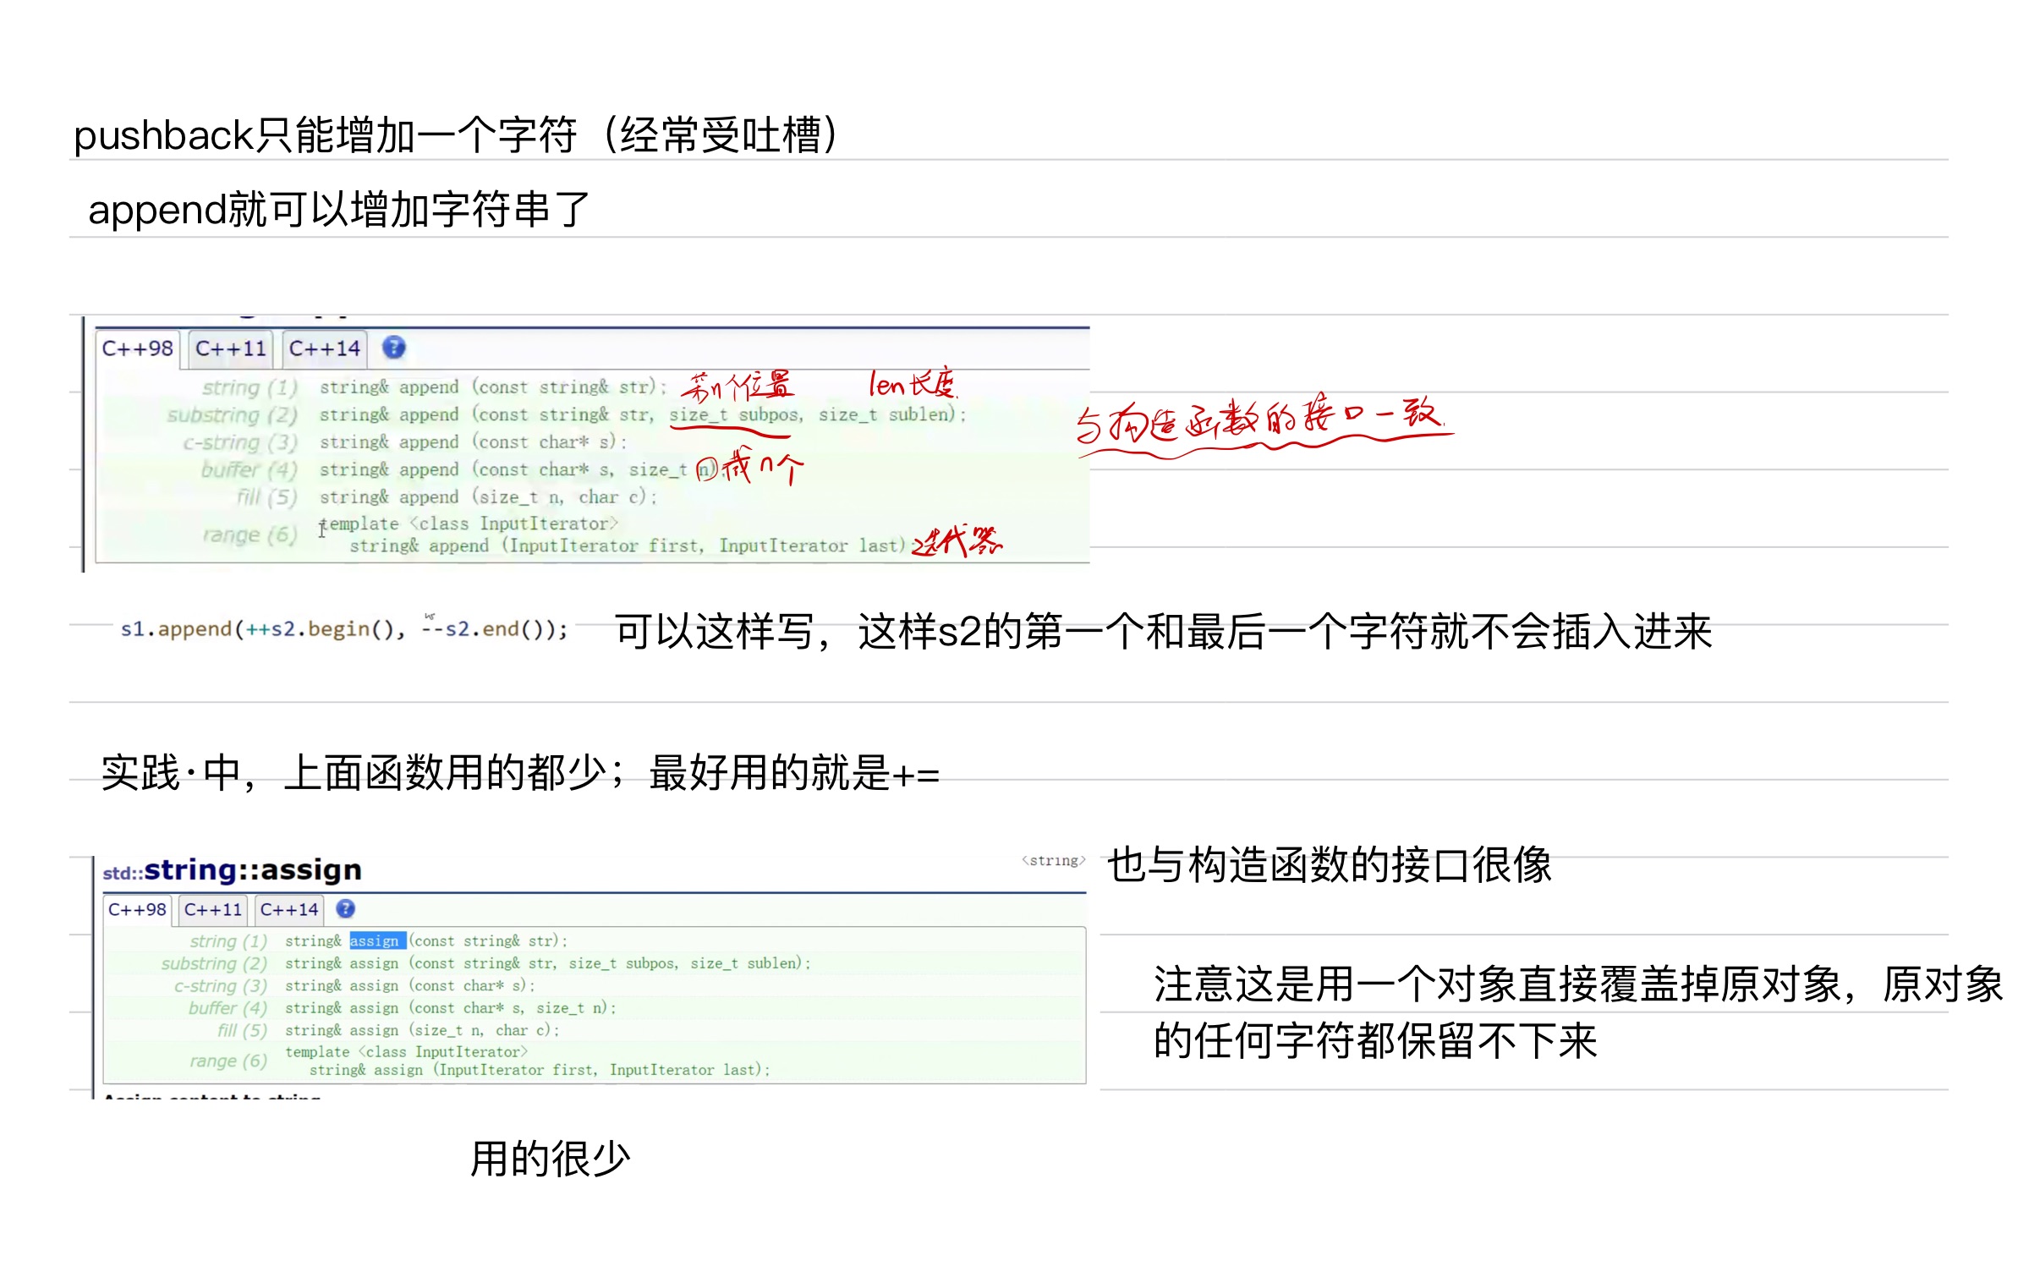This screenshot has width=2018, height=1261.
Task: Click the 用的很少 text at the bottom
Action: 550,1160
